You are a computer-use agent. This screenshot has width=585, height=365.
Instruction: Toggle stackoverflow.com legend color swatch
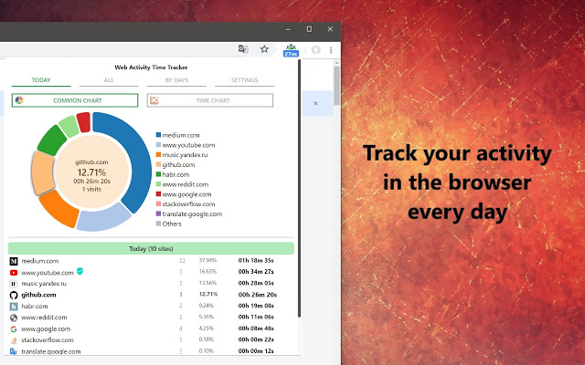point(158,203)
